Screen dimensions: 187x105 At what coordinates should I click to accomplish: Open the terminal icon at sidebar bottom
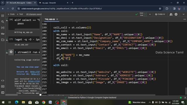pos(3,93)
